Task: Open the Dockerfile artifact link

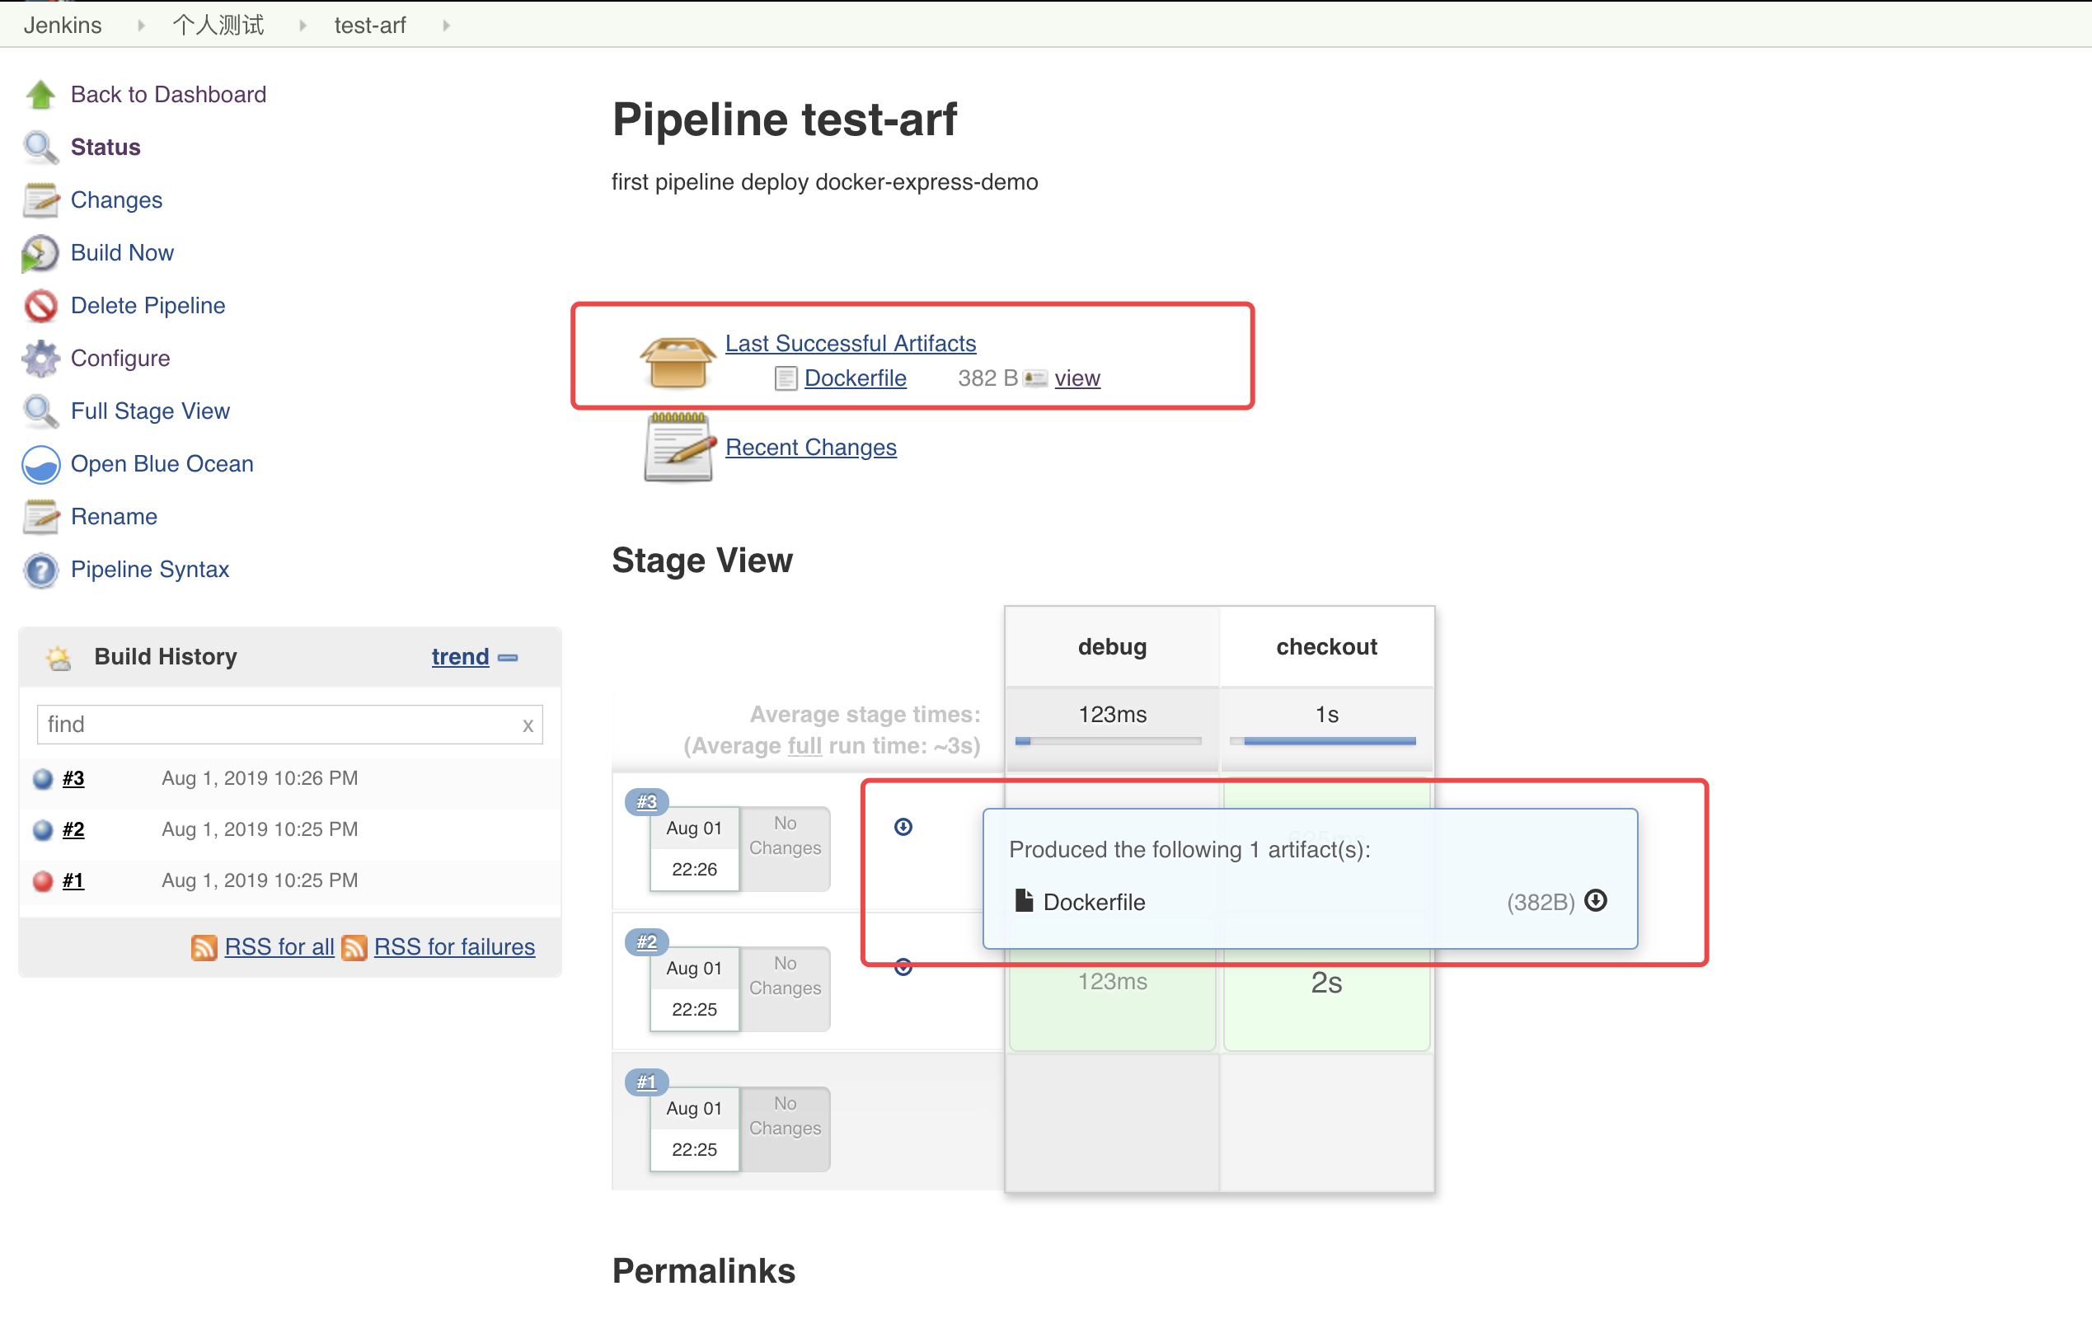Action: pyautogui.click(x=855, y=378)
